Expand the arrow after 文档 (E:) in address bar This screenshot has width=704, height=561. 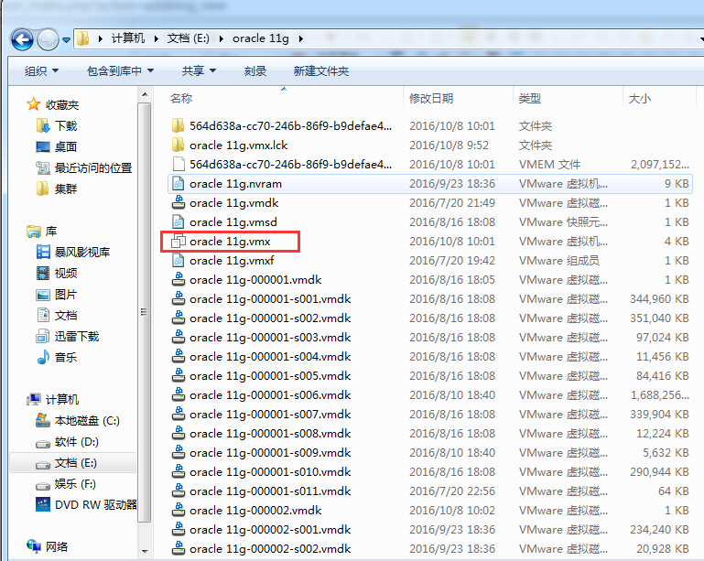pyautogui.click(x=221, y=38)
